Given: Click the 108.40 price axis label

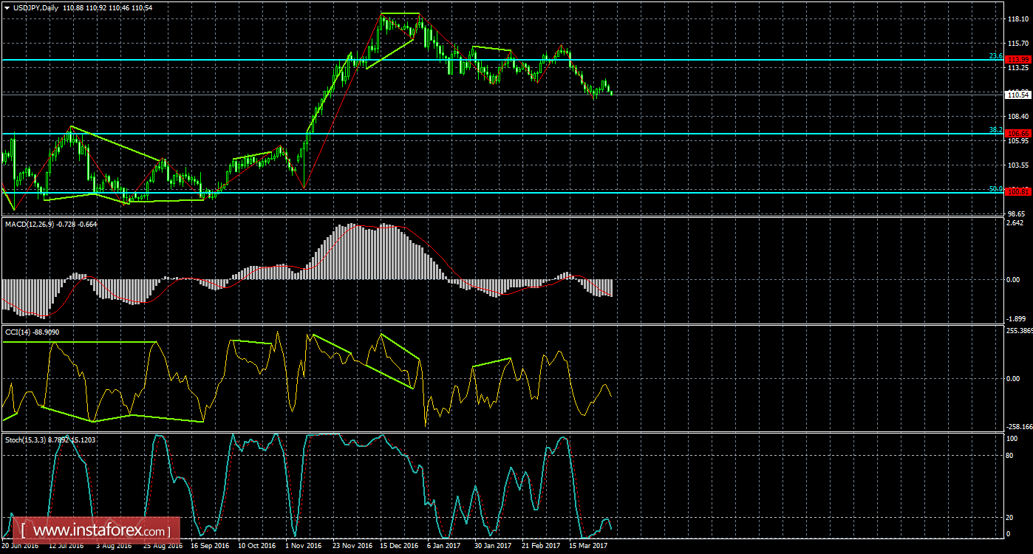Looking at the screenshot, I should pos(1018,117).
